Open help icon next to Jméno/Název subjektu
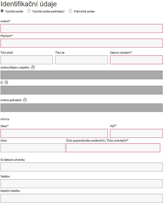This screenshot has height=204, width=164. coord(33,67)
